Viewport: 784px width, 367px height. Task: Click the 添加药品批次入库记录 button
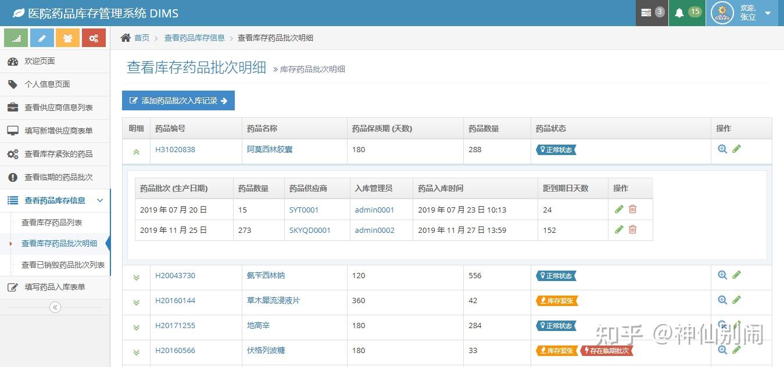pyautogui.click(x=178, y=100)
